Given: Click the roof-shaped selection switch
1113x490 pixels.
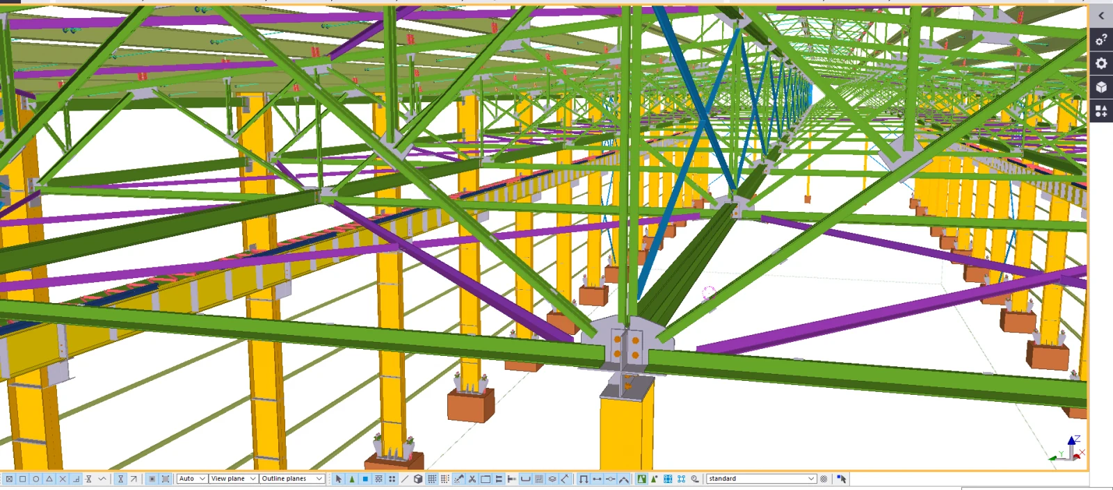Looking at the screenshot, I should pyautogui.click(x=624, y=479).
